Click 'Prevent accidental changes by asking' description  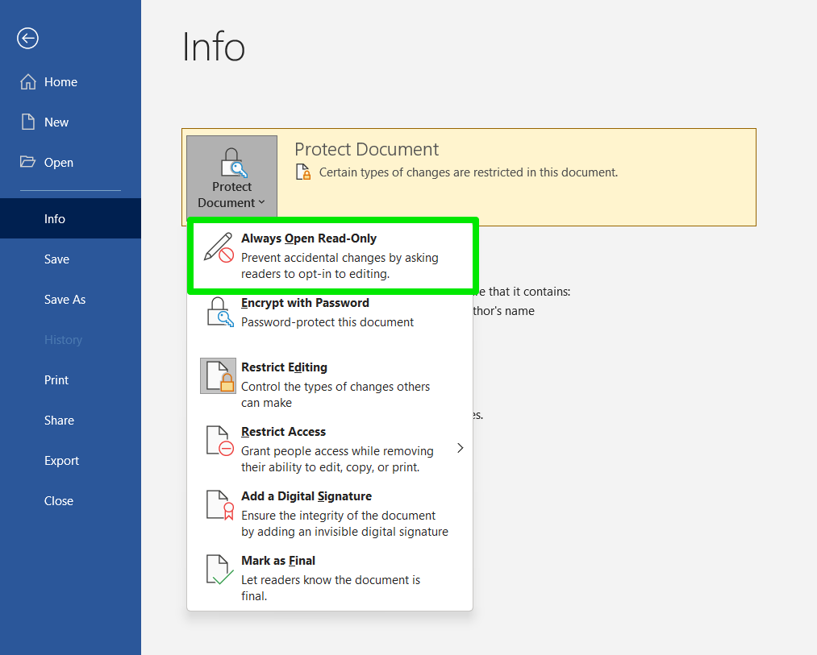pyautogui.click(x=340, y=258)
